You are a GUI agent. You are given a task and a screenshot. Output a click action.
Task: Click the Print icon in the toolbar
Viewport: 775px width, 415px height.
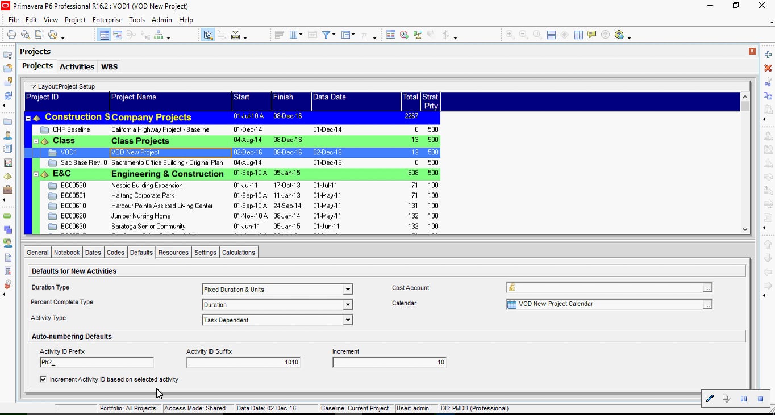(11, 35)
